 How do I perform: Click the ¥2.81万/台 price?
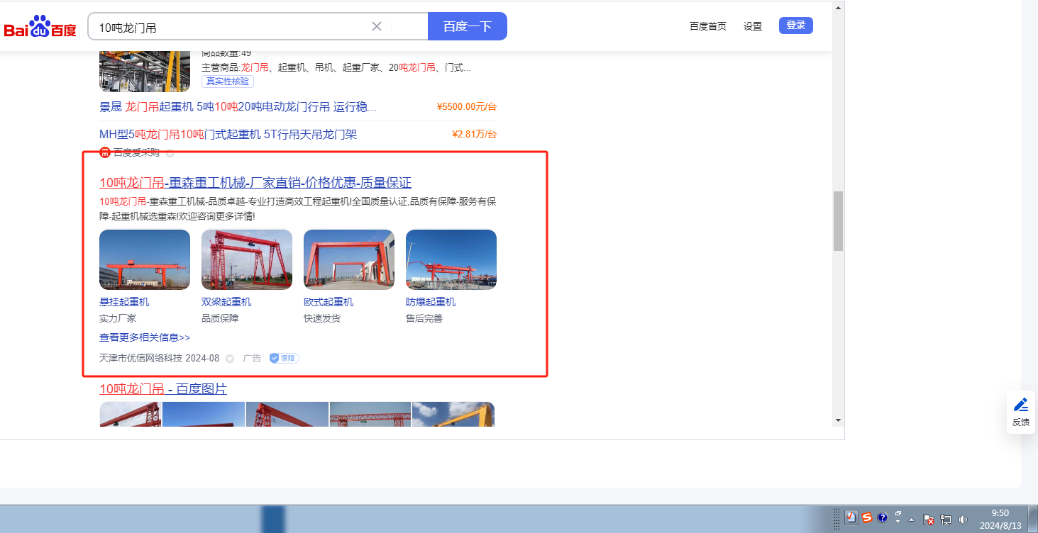(x=474, y=135)
